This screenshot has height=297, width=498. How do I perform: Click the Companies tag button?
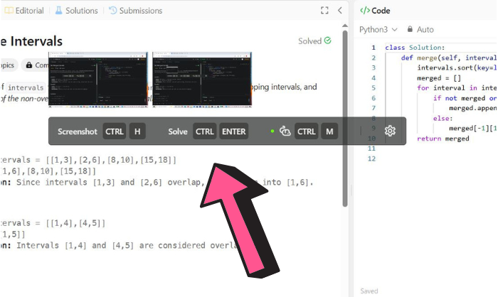[x=36, y=65]
